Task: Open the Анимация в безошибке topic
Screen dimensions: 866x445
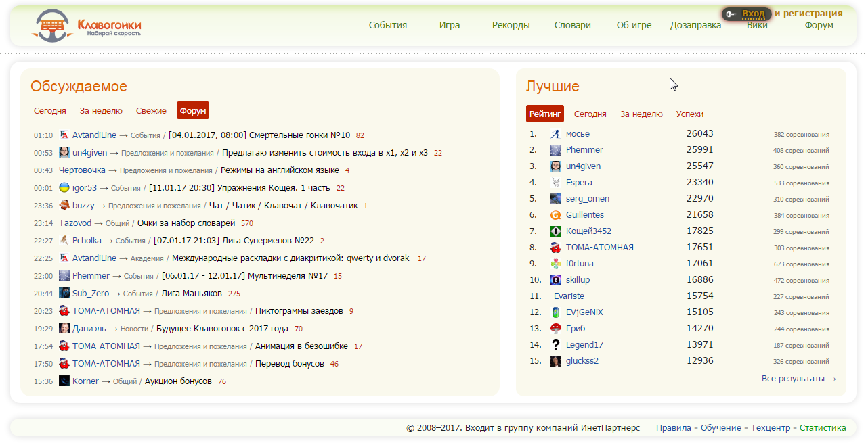Action: coord(301,346)
